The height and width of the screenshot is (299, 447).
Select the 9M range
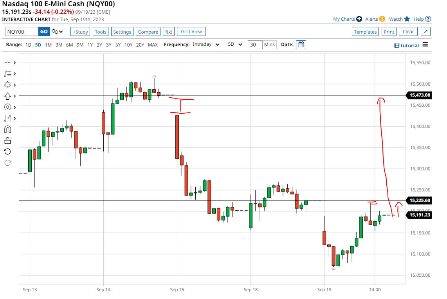(x=80, y=45)
